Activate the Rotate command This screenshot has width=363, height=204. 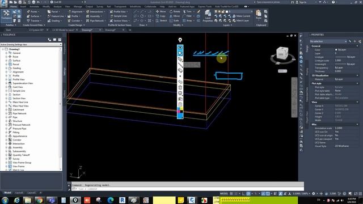click(175, 11)
